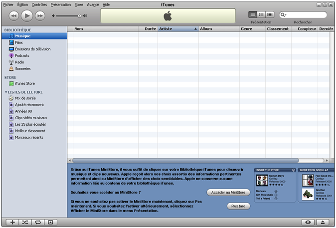Switch to grouped album view
Viewport: 336px width, 228px height.
click(x=261, y=14)
